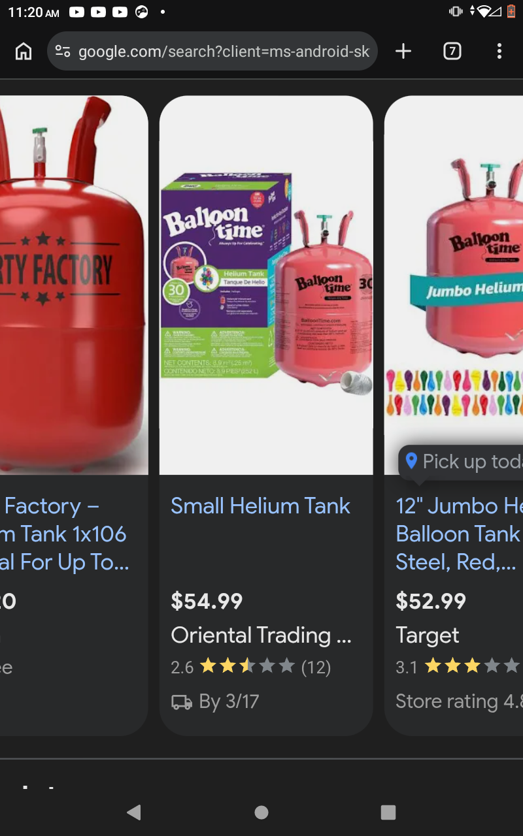This screenshot has height=836, width=523.
Task: Open Chrome three-dot overflow menu
Action: tap(499, 51)
